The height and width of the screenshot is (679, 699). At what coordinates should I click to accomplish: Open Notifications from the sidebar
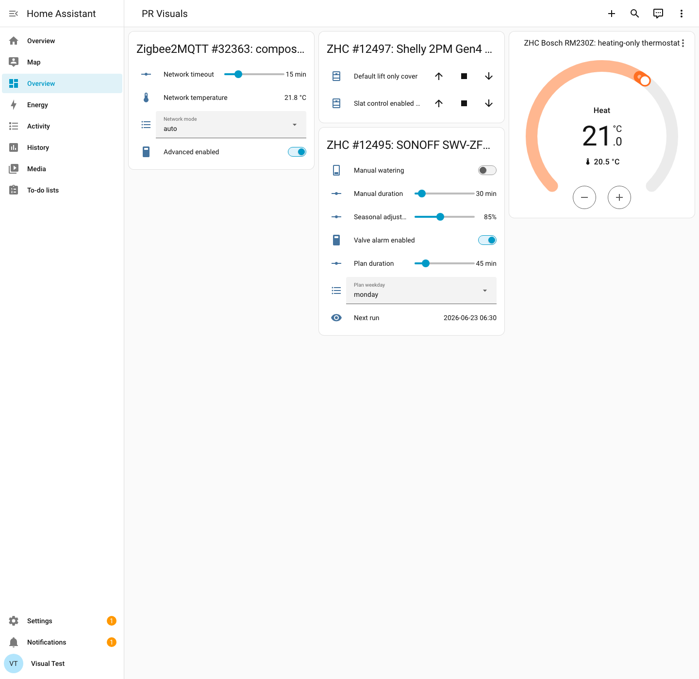(62, 642)
